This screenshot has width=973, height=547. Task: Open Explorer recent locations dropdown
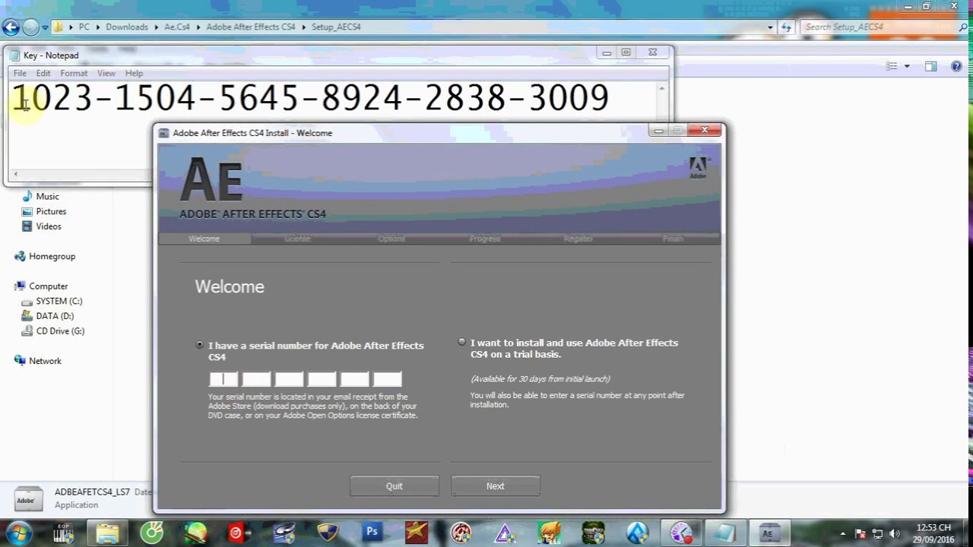[45, 27]
